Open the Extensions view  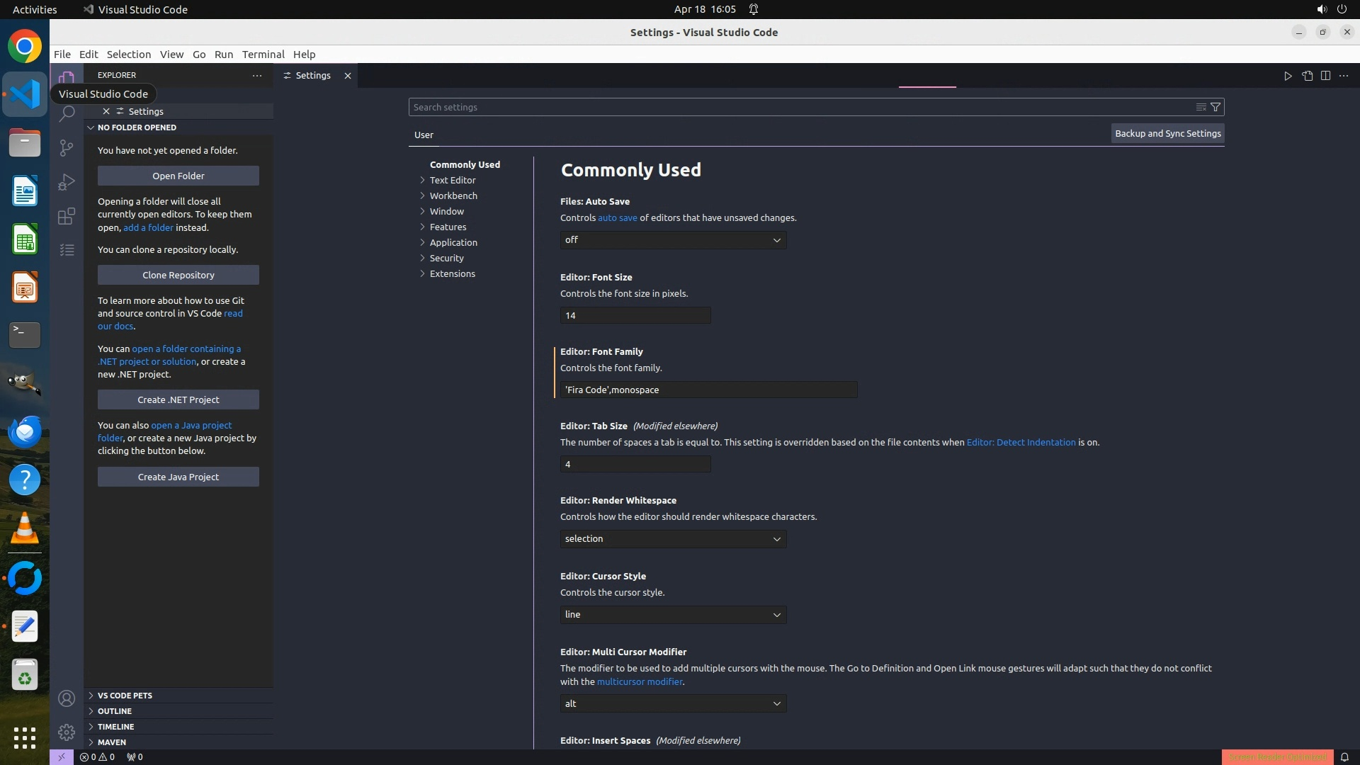point(67,216)
